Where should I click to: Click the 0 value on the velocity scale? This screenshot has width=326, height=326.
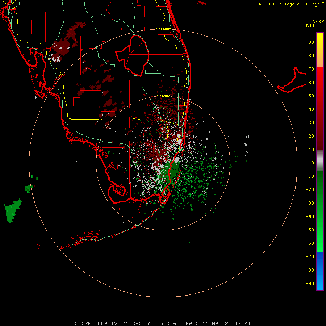pos(313,163)
